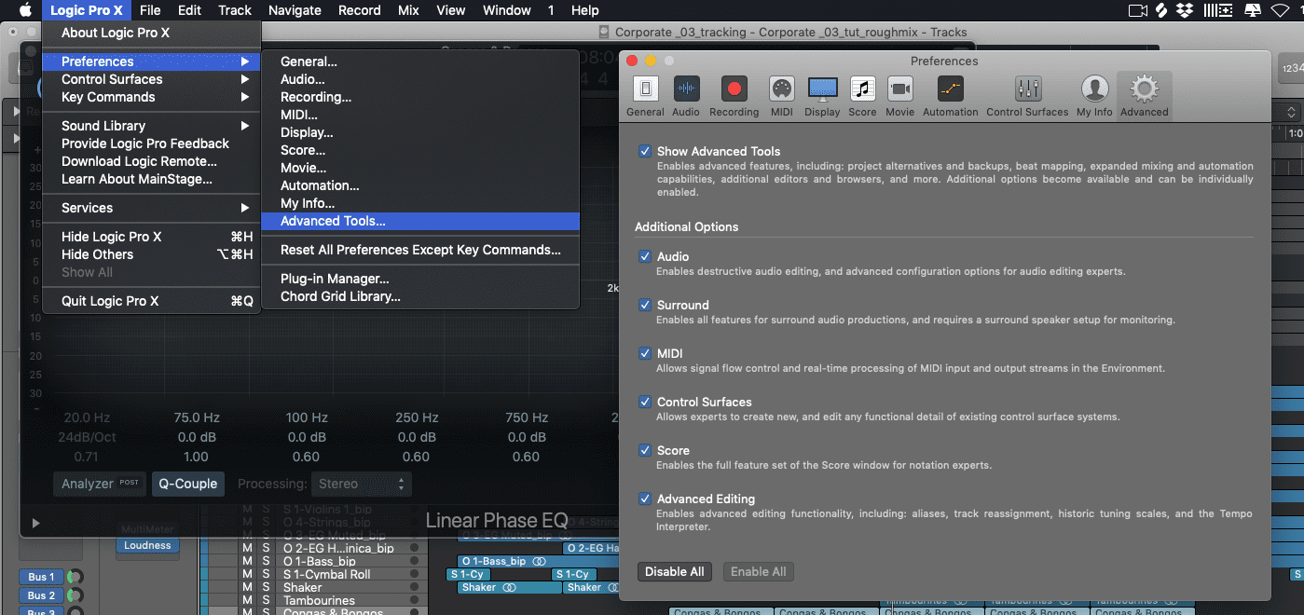Expand the Services submenu
This screenshot has width=1304, height=615.
coord(152,208)
